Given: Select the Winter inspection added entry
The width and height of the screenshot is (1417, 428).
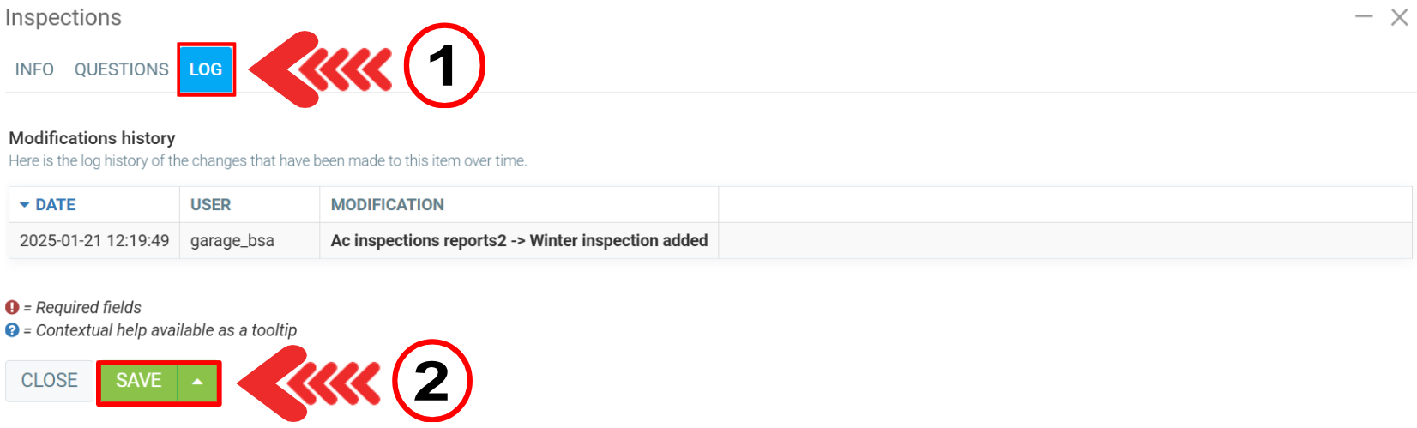Looking at the screenshot, I should (519, 241).
